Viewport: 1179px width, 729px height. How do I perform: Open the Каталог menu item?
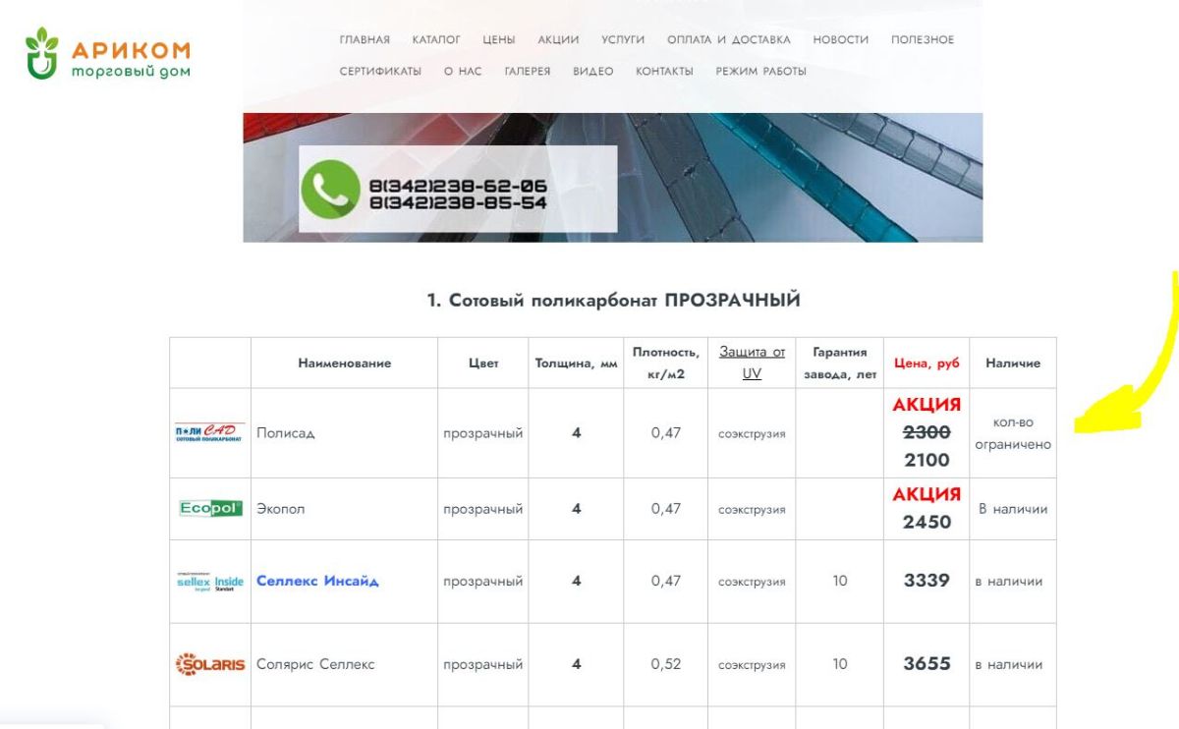tap(436, 40)
